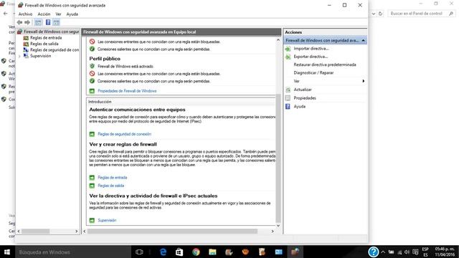Screen dimensions: 459x258
Task: Launch Microsoft Edge from taskbar
Action: [x=163, y=252]
